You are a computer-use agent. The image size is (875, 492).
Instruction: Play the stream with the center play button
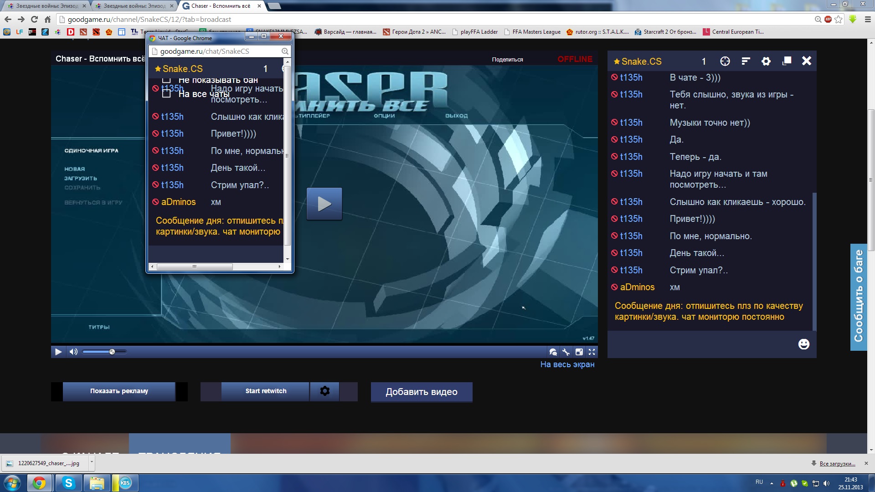pos(324,204)
